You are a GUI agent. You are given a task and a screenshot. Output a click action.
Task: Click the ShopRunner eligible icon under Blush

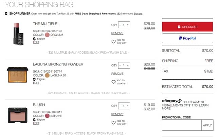(x=34, y=119)
